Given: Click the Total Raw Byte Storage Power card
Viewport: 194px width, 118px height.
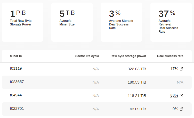Looking at the screenshot, I should [x=22, y=22].
